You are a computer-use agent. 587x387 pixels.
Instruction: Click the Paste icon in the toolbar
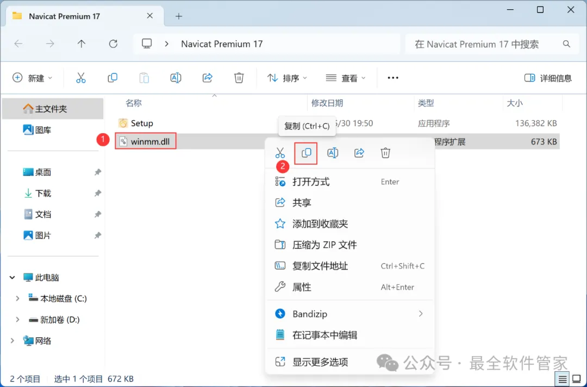144,78
